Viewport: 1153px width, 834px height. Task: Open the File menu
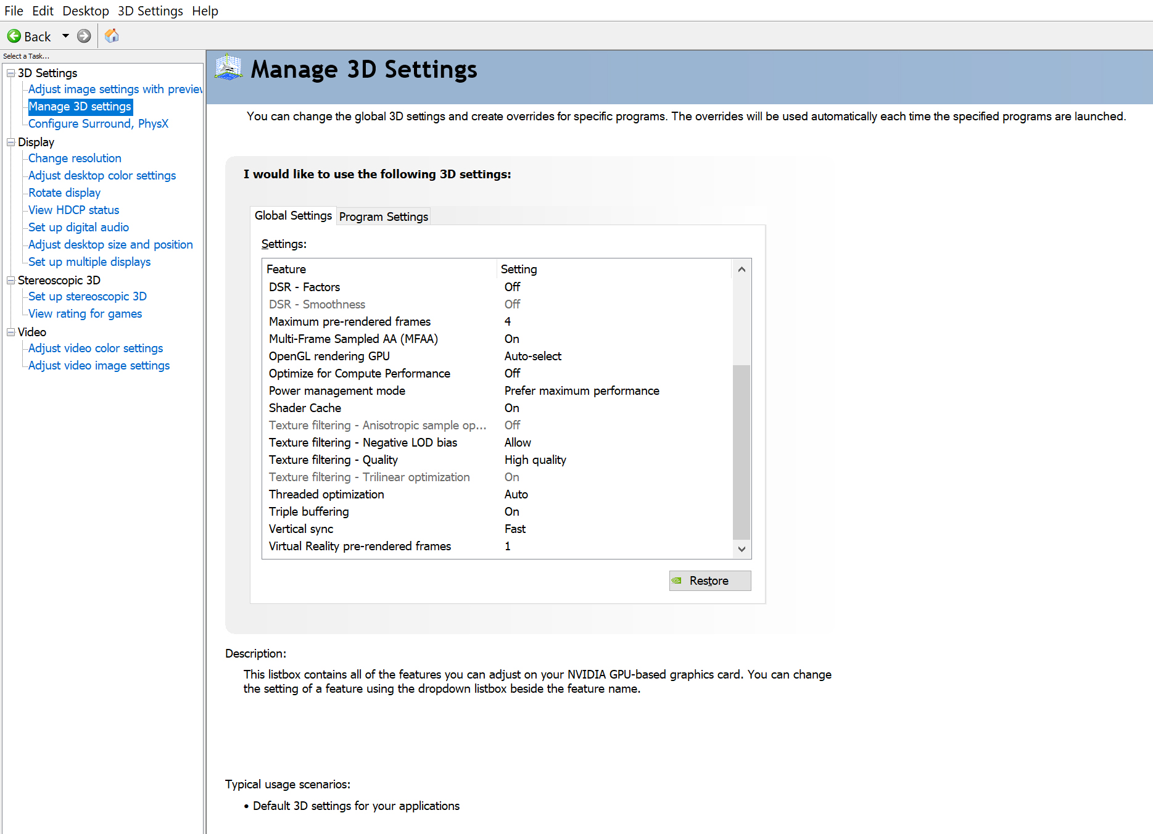14,10
